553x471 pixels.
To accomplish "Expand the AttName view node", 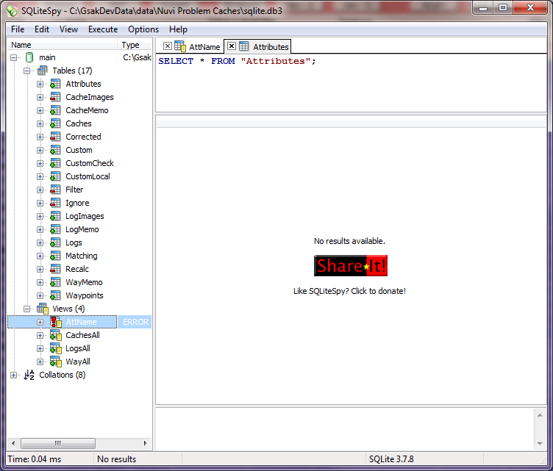I will point(40,322).
